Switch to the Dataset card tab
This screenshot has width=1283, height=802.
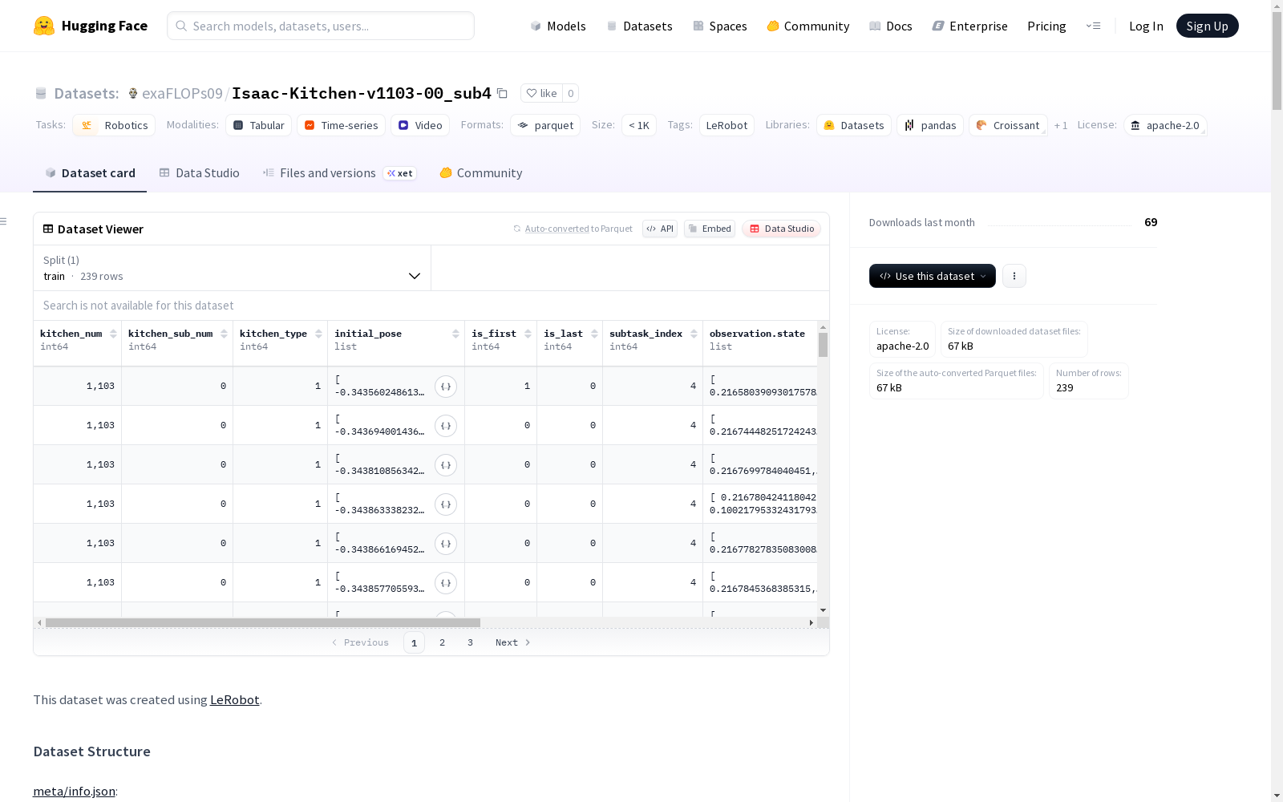[x=90, y=173]
